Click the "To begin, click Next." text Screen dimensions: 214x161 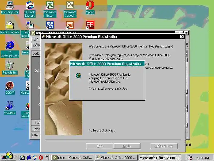[102, 130]
